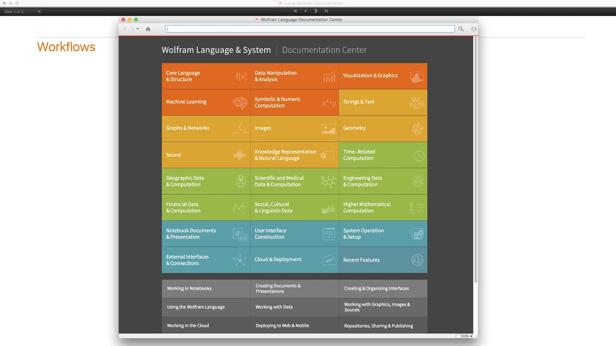Go forward in documentation history
The image size is (616, 346).
pyautogui.click(x=132, y=29)
